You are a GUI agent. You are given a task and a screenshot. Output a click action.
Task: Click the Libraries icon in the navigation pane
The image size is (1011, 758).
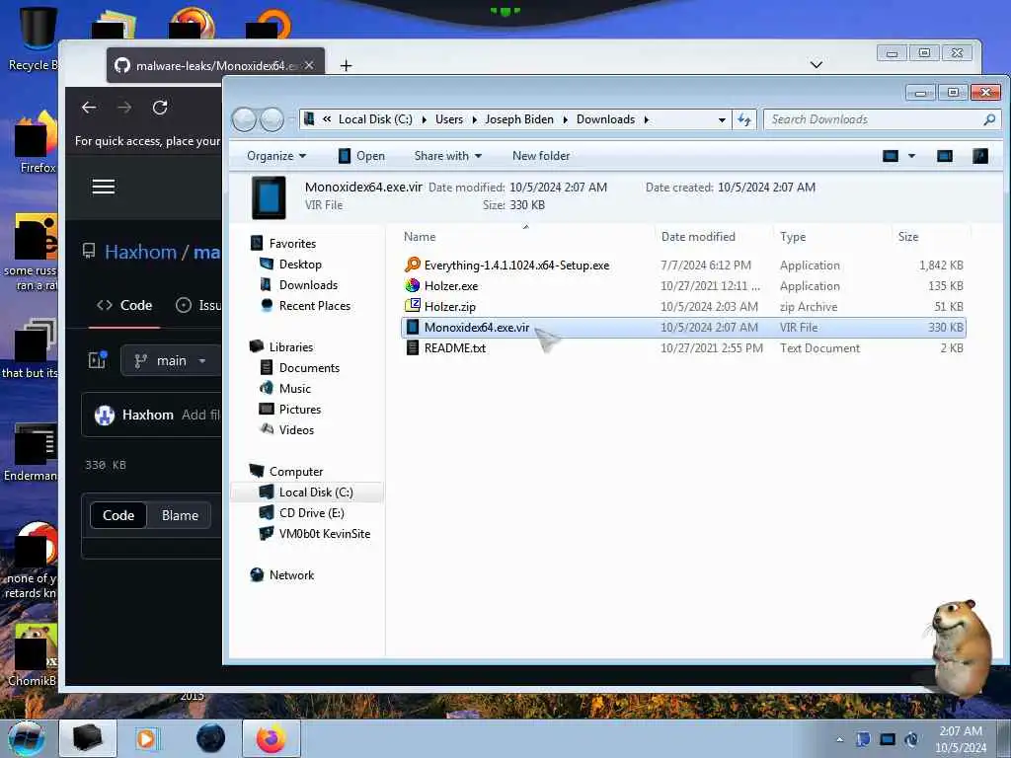(x=257, y=346)
